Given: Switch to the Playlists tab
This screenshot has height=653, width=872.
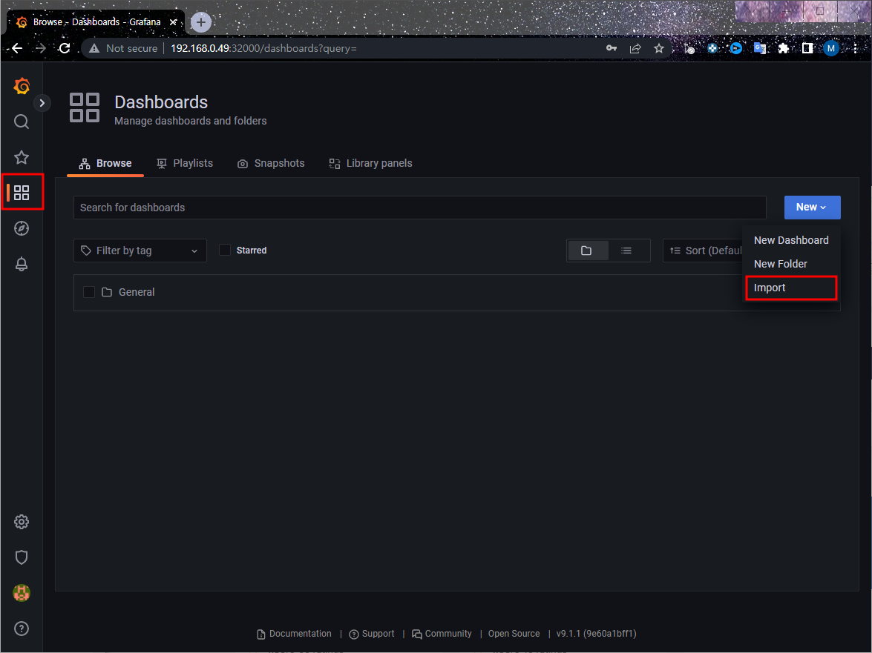Looking at the screenshot, I should [x=186, y=163].
